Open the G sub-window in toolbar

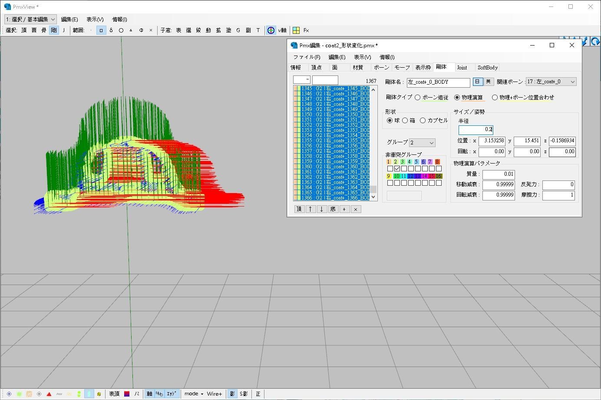pos(238,30)
